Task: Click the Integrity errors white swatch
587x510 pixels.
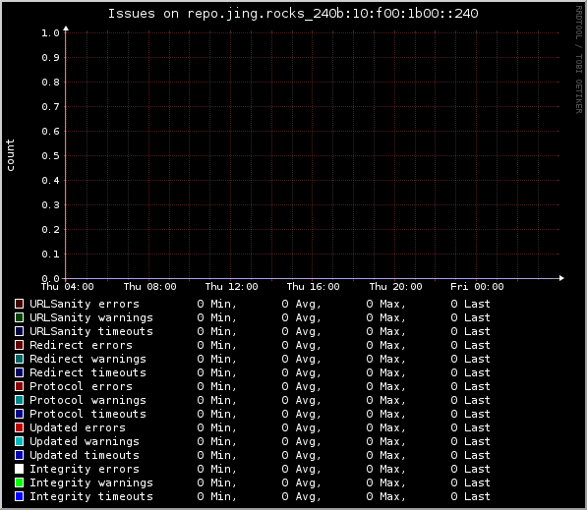Action: (x=19, y=469)
